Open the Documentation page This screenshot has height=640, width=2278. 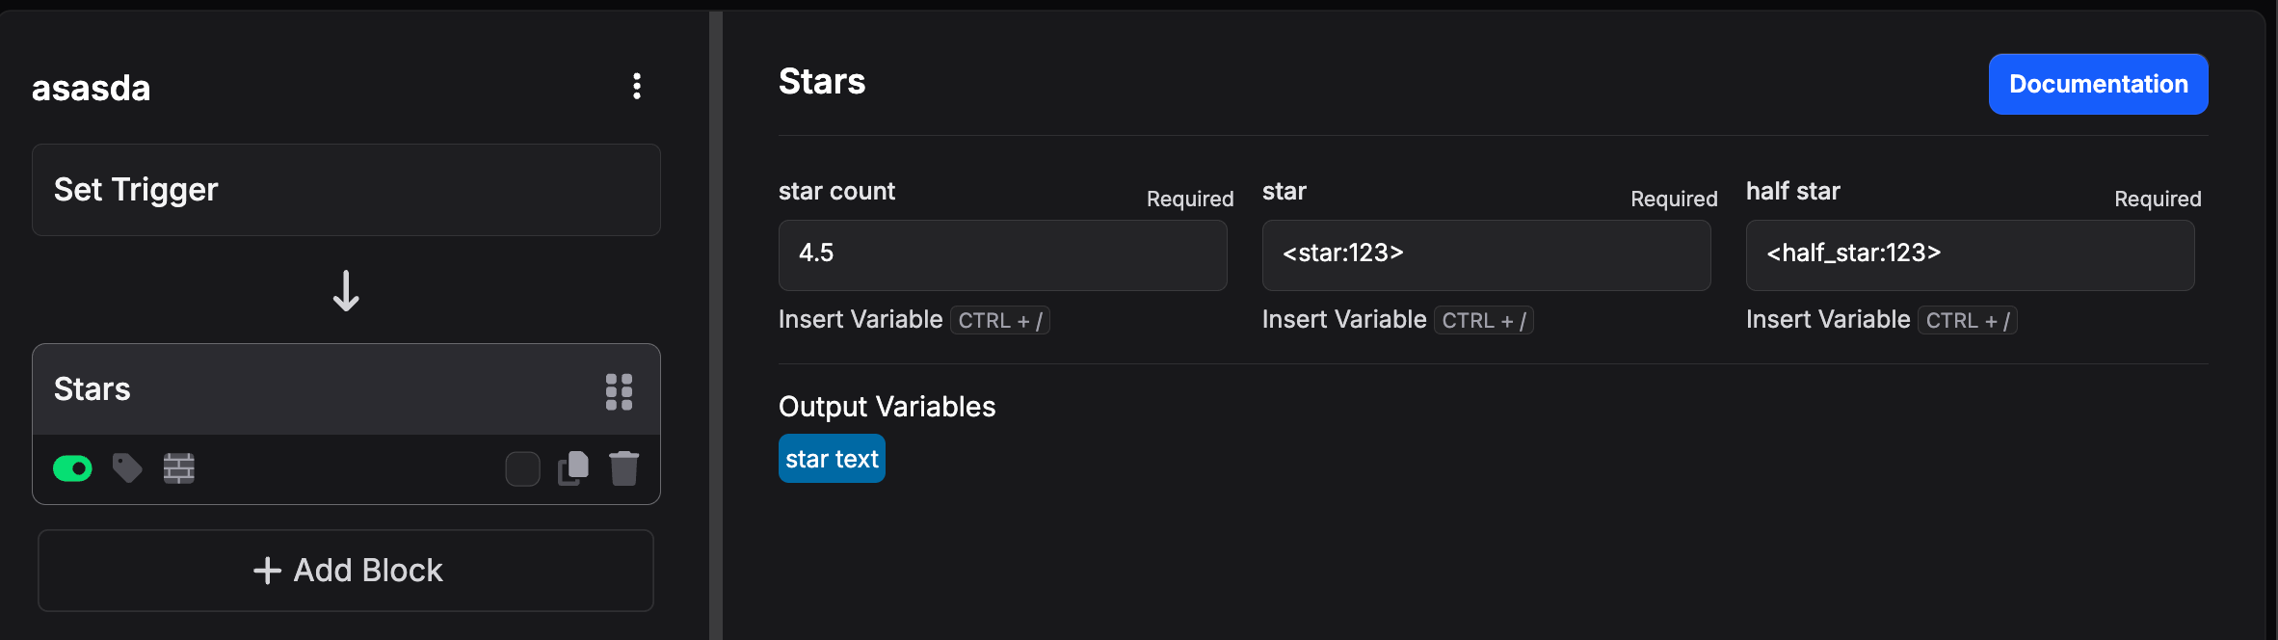(2098, 84)
